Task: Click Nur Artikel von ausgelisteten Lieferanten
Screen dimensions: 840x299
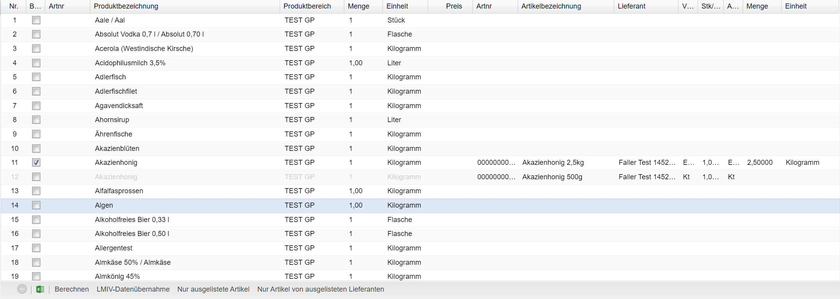Action: pos(321,289)
